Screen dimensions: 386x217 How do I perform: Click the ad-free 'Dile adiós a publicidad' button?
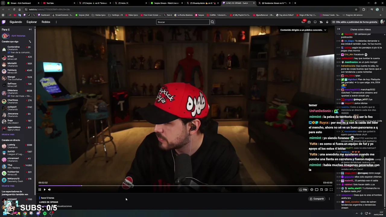coord(355,22)
